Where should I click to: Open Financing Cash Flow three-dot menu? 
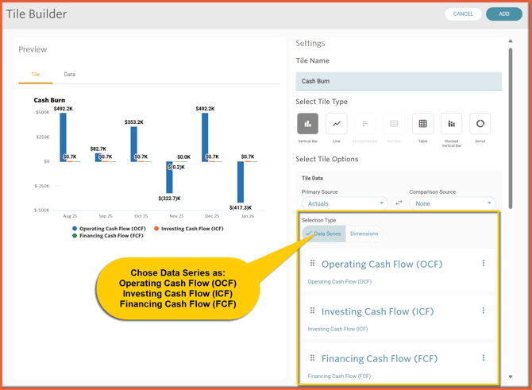click(484, 358)
